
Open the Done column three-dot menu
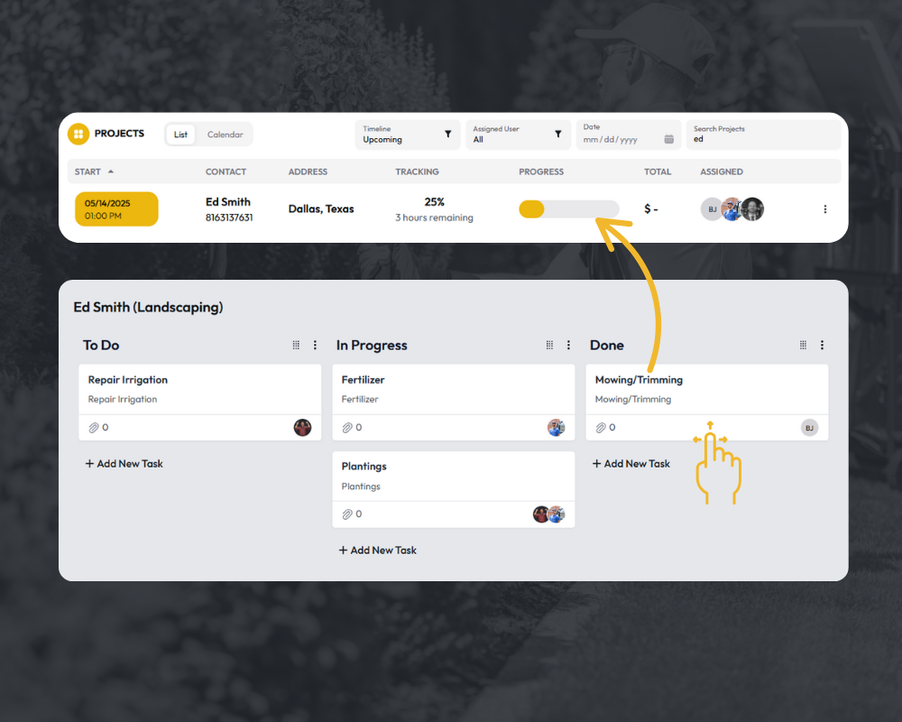tap(822, 345)
